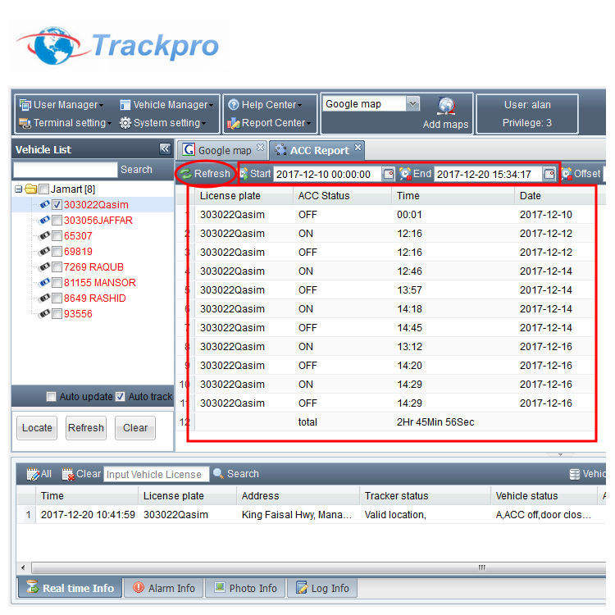
Task: Select the ACC Report tab
Action: [x=317, y=150]
